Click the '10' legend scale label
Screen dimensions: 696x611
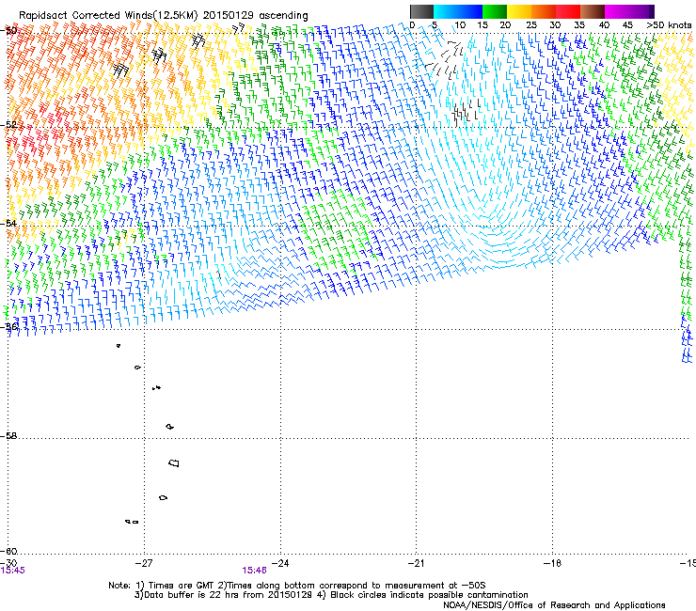pyautogui.click(x=460, y=25)
